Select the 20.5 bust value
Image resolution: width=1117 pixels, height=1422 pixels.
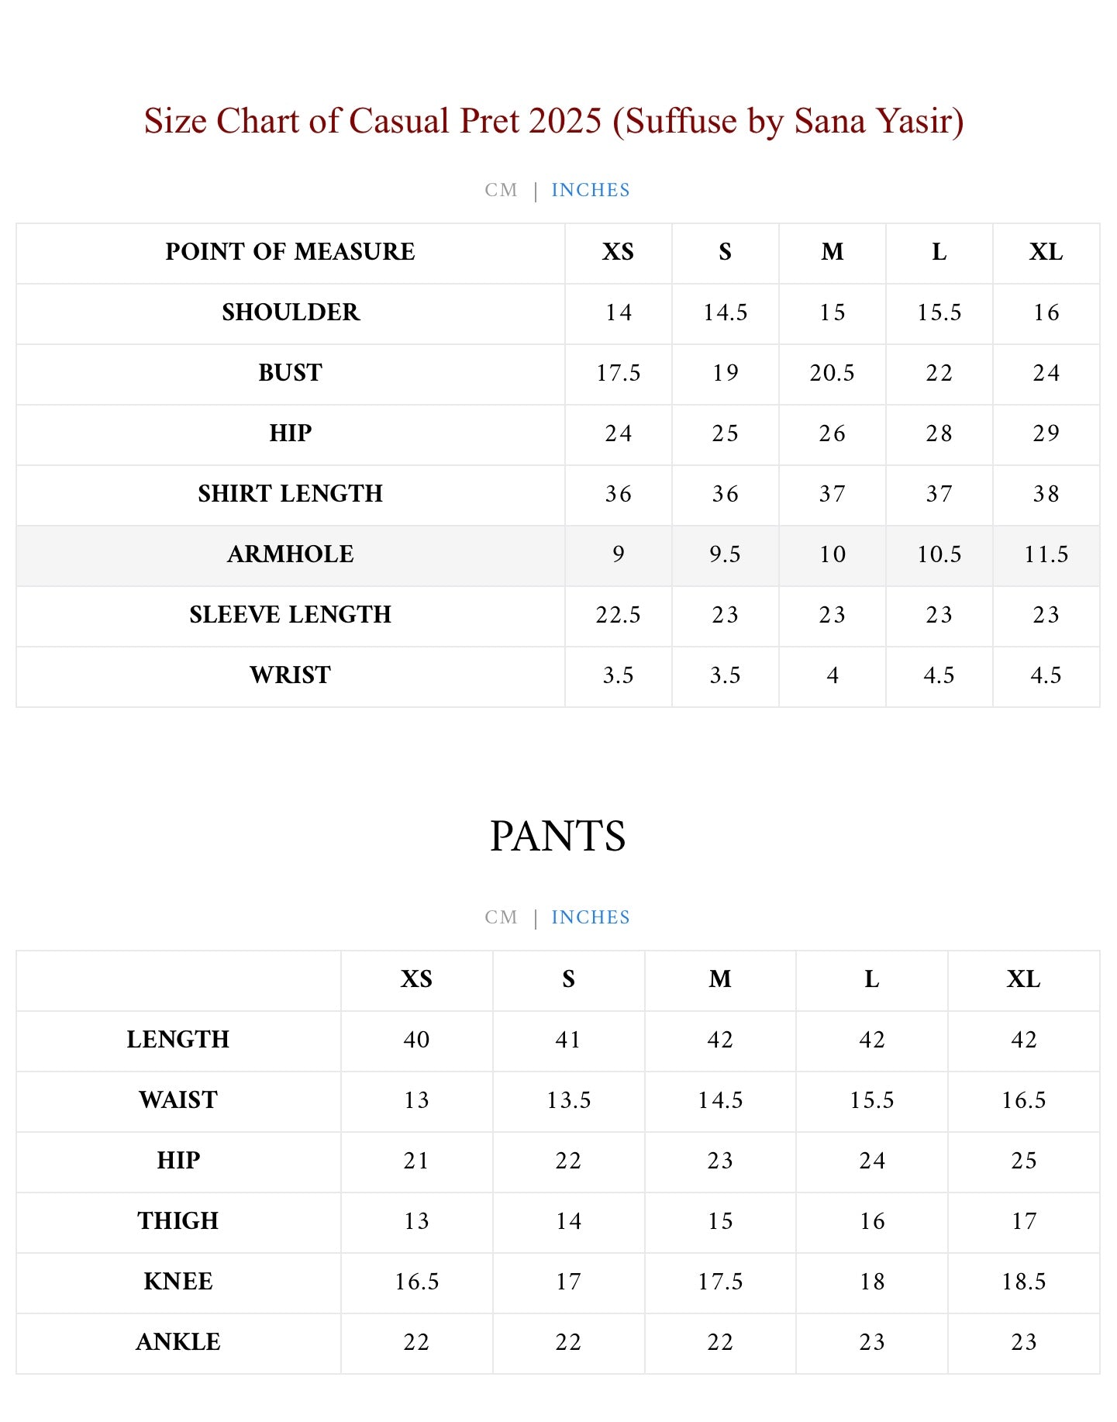[x=832, y=373]
